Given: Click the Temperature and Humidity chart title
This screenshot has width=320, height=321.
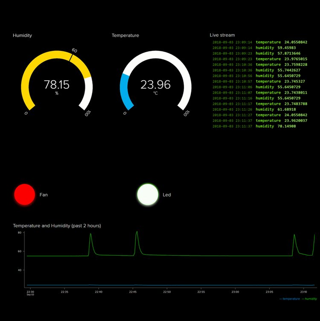Looking at the screenshot, I should coord(57,225).
